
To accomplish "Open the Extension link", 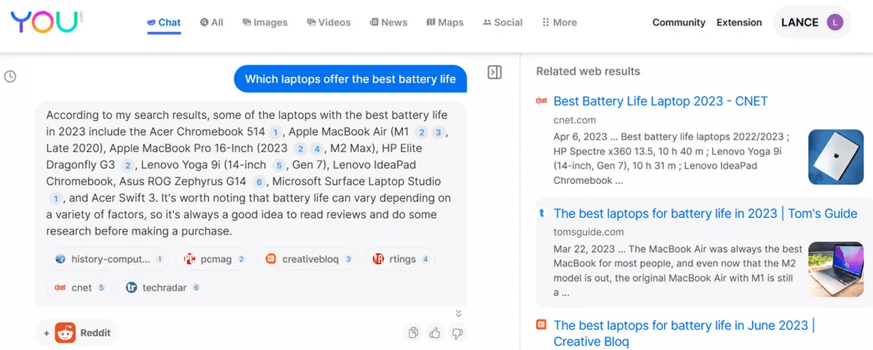I will coord(739,22).
